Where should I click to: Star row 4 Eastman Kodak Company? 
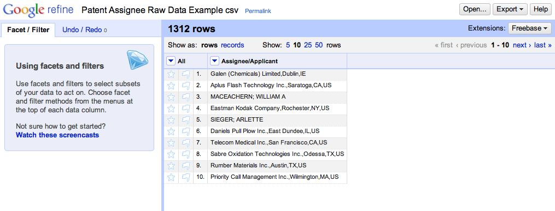171,108
